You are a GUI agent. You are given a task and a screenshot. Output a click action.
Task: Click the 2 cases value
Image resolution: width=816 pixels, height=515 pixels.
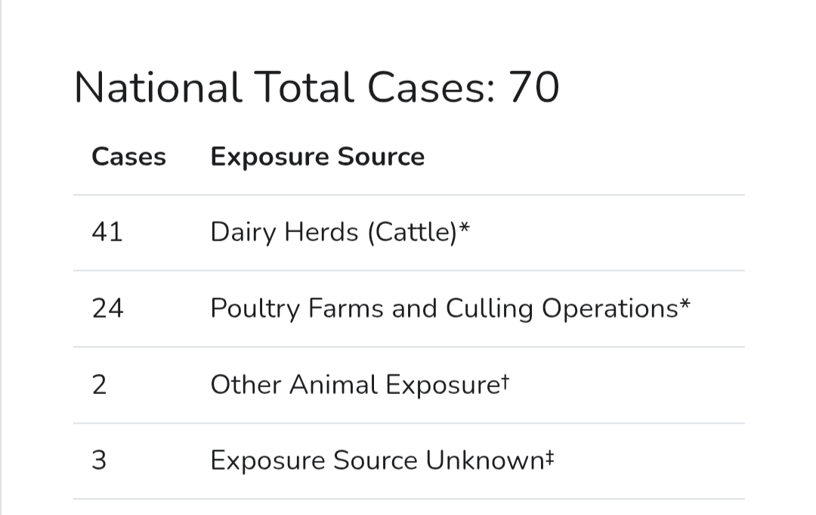pos(100,386)
